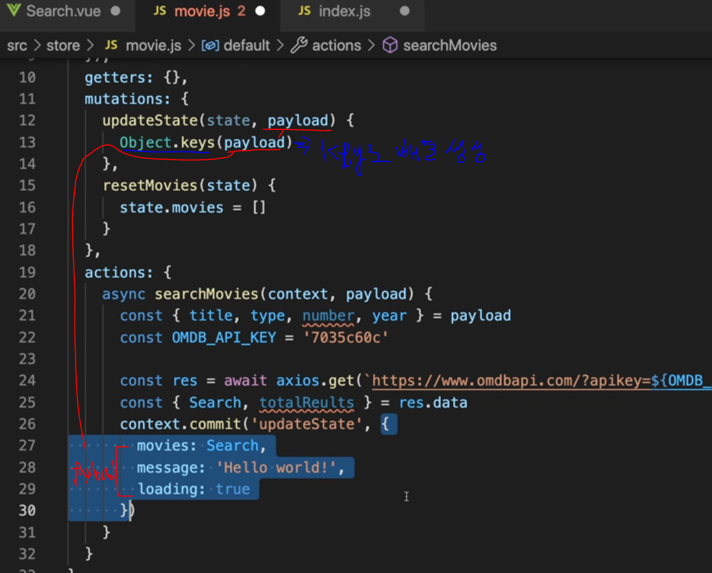Click underlined 'totalReults' on line 25
Viewport: 712px width, 573px height.
(306, 402)
